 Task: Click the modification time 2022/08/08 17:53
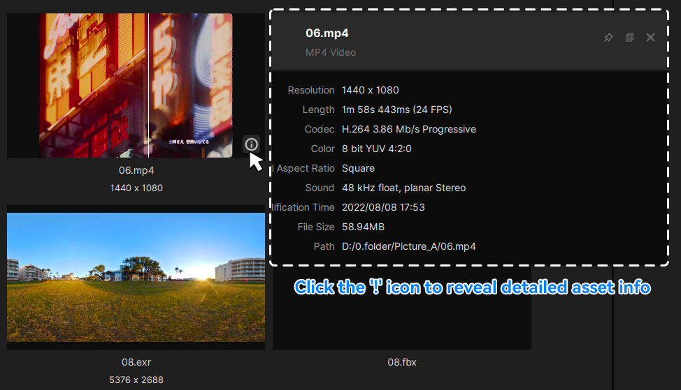point(383,207)
